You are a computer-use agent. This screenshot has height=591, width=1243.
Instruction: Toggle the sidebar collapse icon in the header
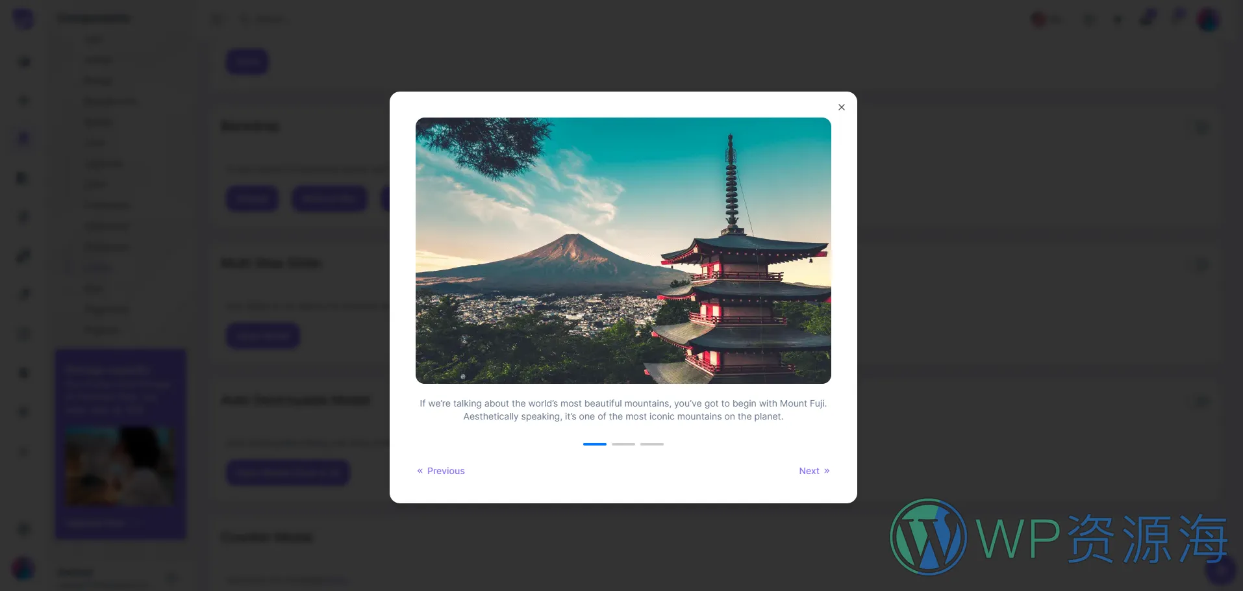click(x=217, y=19)
